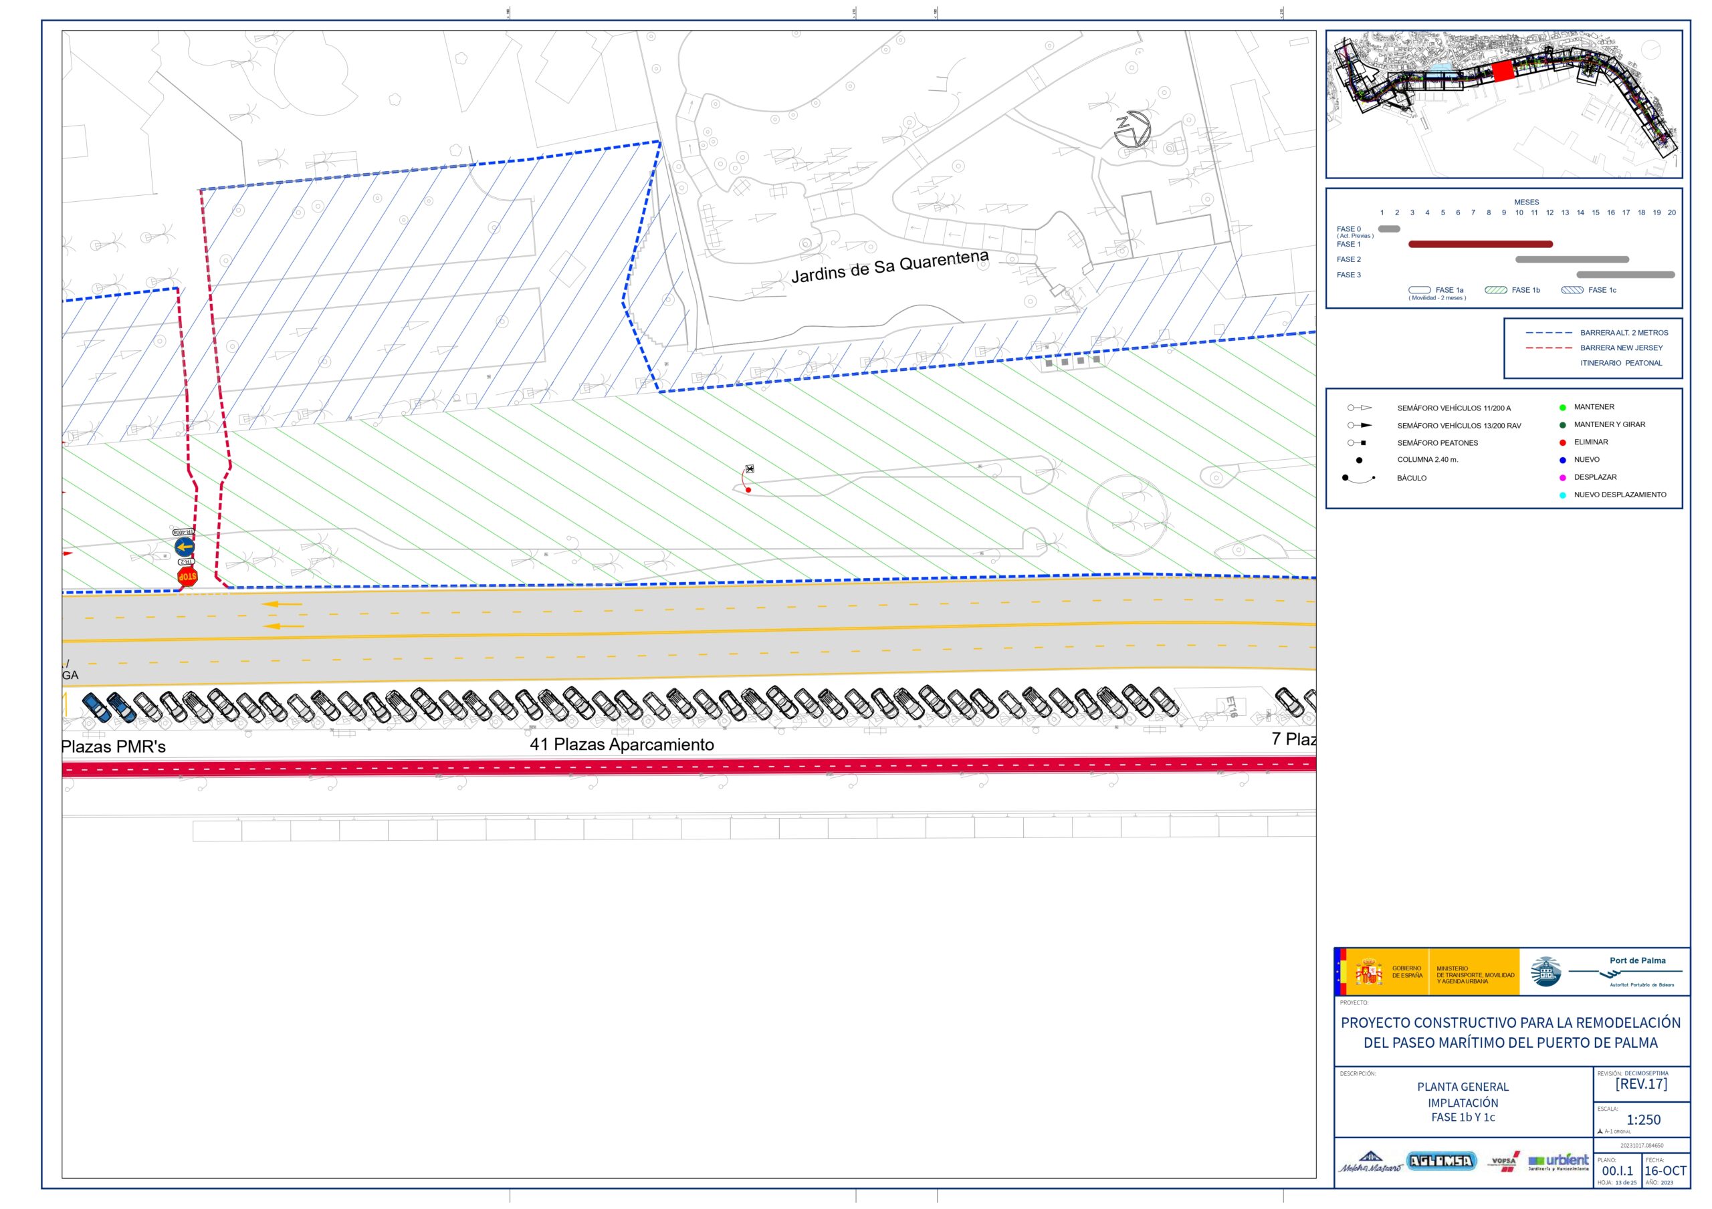Viewport: 1712px width, 1209px height.
Task: Click the 'PROYECTO CONSTRUCTIVO PARA LA REMODELACIÓN' title
Action: (x=1511, y=1023)
